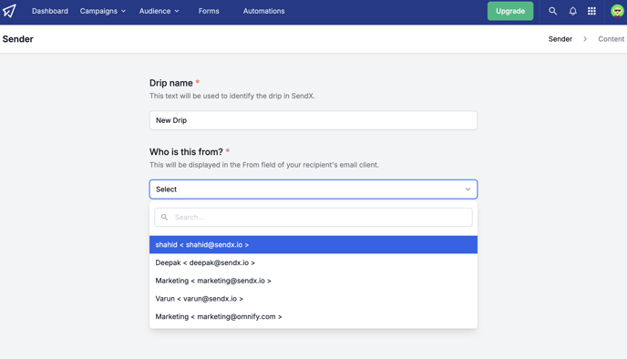This screenshot has width=627, height=359.
Task: Choose Marketing < marketing@omnify.com > option
Action: (313, 316)
